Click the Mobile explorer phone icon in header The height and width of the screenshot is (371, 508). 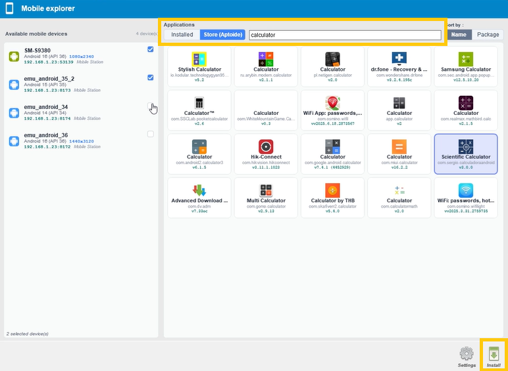pyautogui.click(x=10, y=9)
